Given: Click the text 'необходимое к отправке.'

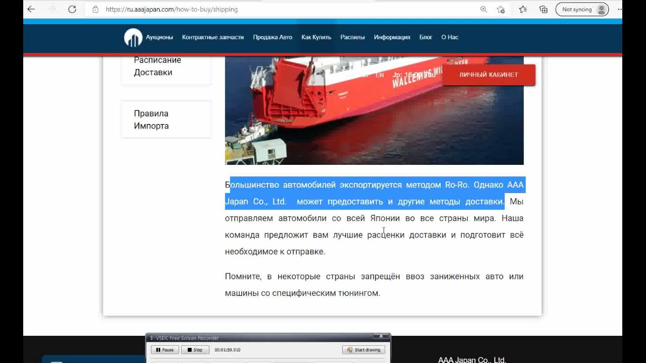Looking at the screenshot, I should (x=275, y=252).
